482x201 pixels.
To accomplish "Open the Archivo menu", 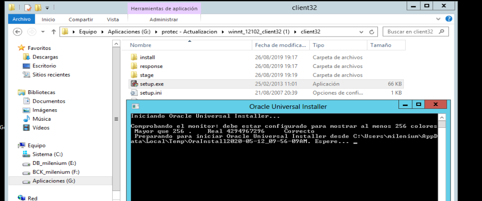I will tap(21, 19).
